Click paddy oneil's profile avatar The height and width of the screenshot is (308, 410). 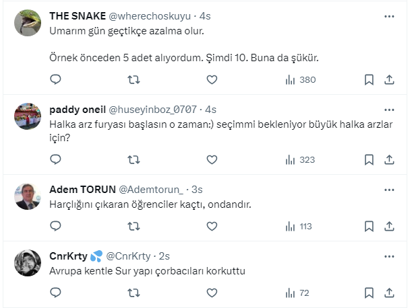coord(27,117)
